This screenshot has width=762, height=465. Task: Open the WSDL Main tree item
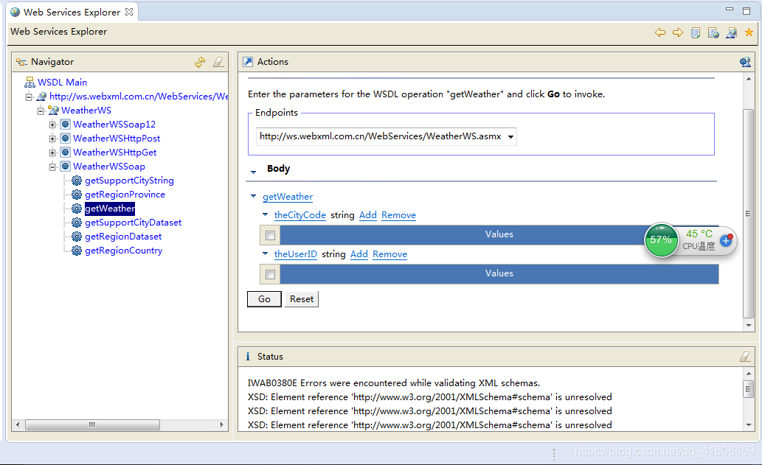click(x=62, y=82)
